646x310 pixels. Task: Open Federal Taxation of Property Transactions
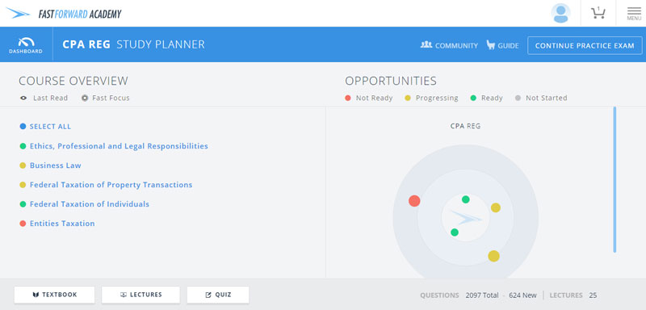pyautogui.click(x=111, y=185)
